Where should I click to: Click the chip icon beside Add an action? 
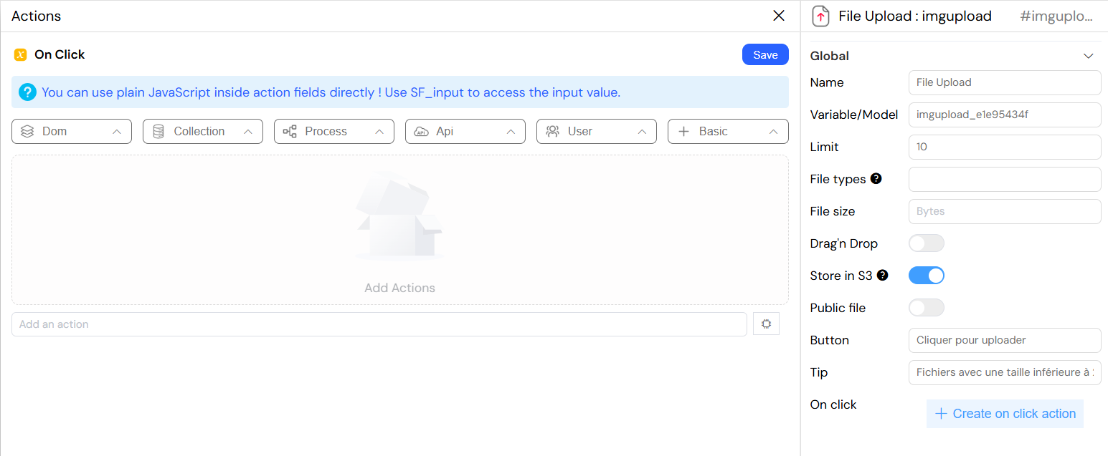coord(766,324)
